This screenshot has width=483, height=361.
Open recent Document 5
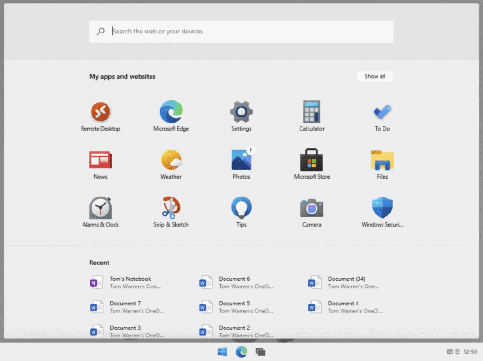tap(236, 307)
